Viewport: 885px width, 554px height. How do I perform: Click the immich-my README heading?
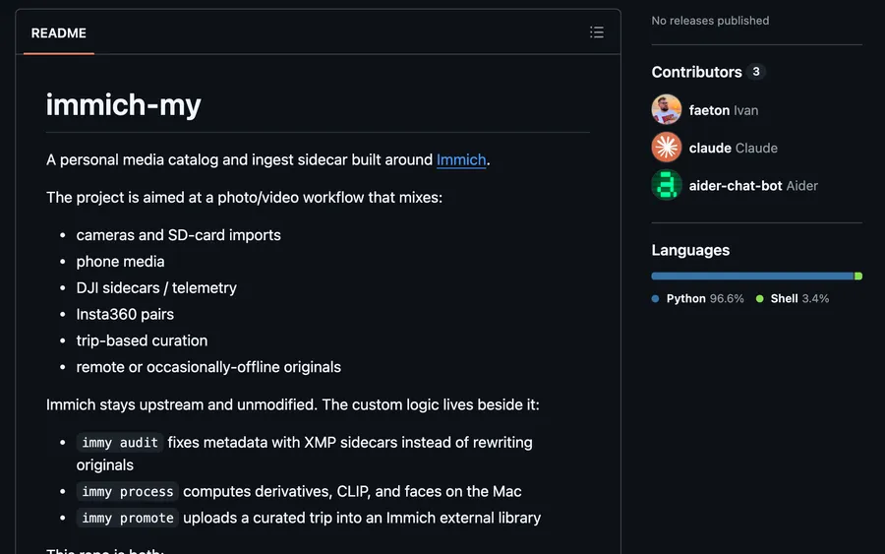(x=123, y=105)
